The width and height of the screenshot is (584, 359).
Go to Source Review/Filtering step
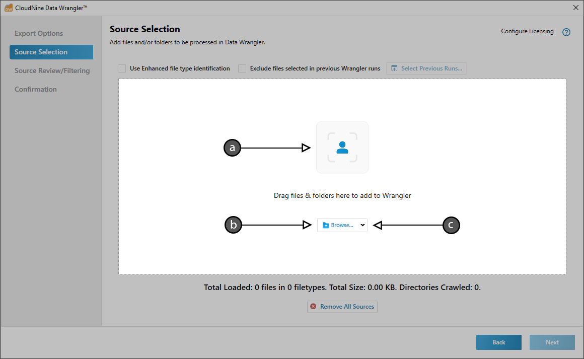[x=52, y=71]
